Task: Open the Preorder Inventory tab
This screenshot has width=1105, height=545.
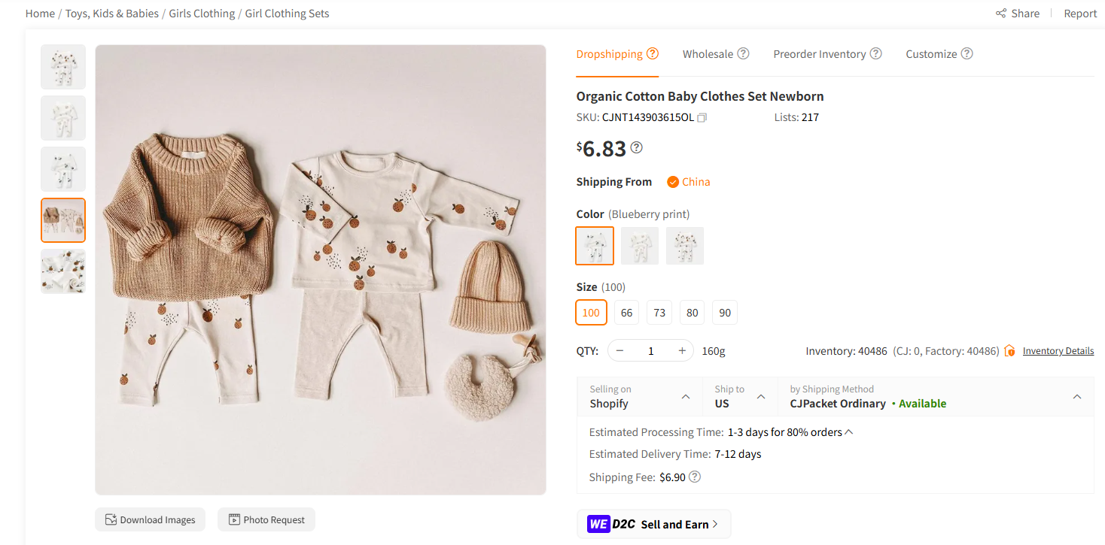Action: pyautogui.click(x=819, y=53)
